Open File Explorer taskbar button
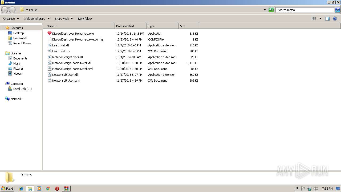341x192 pixels. [30, 189]
